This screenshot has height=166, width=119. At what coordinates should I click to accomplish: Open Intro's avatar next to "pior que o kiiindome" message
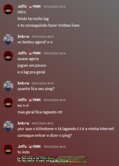point(8,126)
